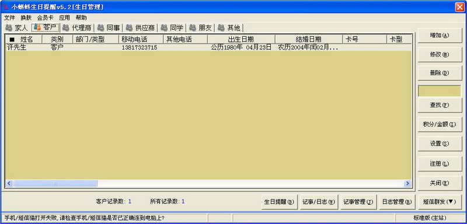Click the horizontal scrollbar left arrow
467x224 pixels.
coord(9,183)
